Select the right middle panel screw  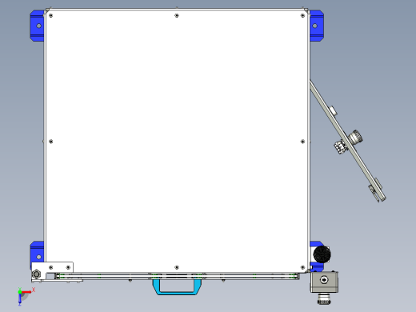(302, 142)
